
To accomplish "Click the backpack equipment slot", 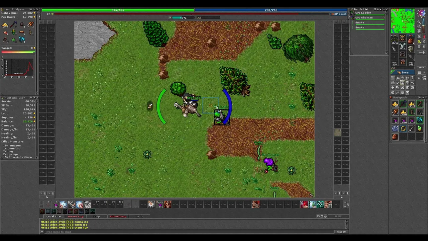I will click(411, 41).
